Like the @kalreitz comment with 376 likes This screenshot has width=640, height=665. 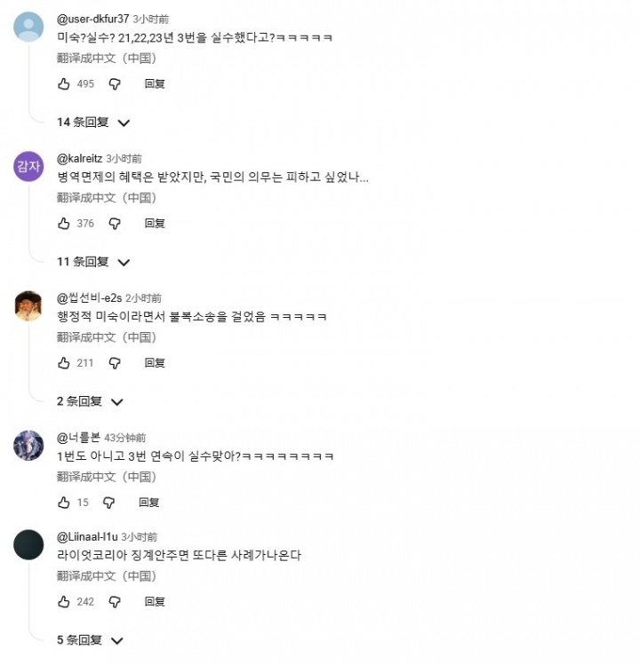tap(64, 224)
